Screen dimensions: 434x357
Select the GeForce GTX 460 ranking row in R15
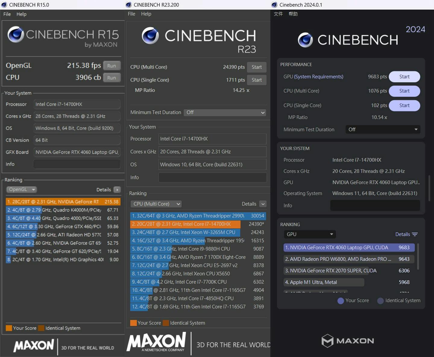[x=63, y=226]
